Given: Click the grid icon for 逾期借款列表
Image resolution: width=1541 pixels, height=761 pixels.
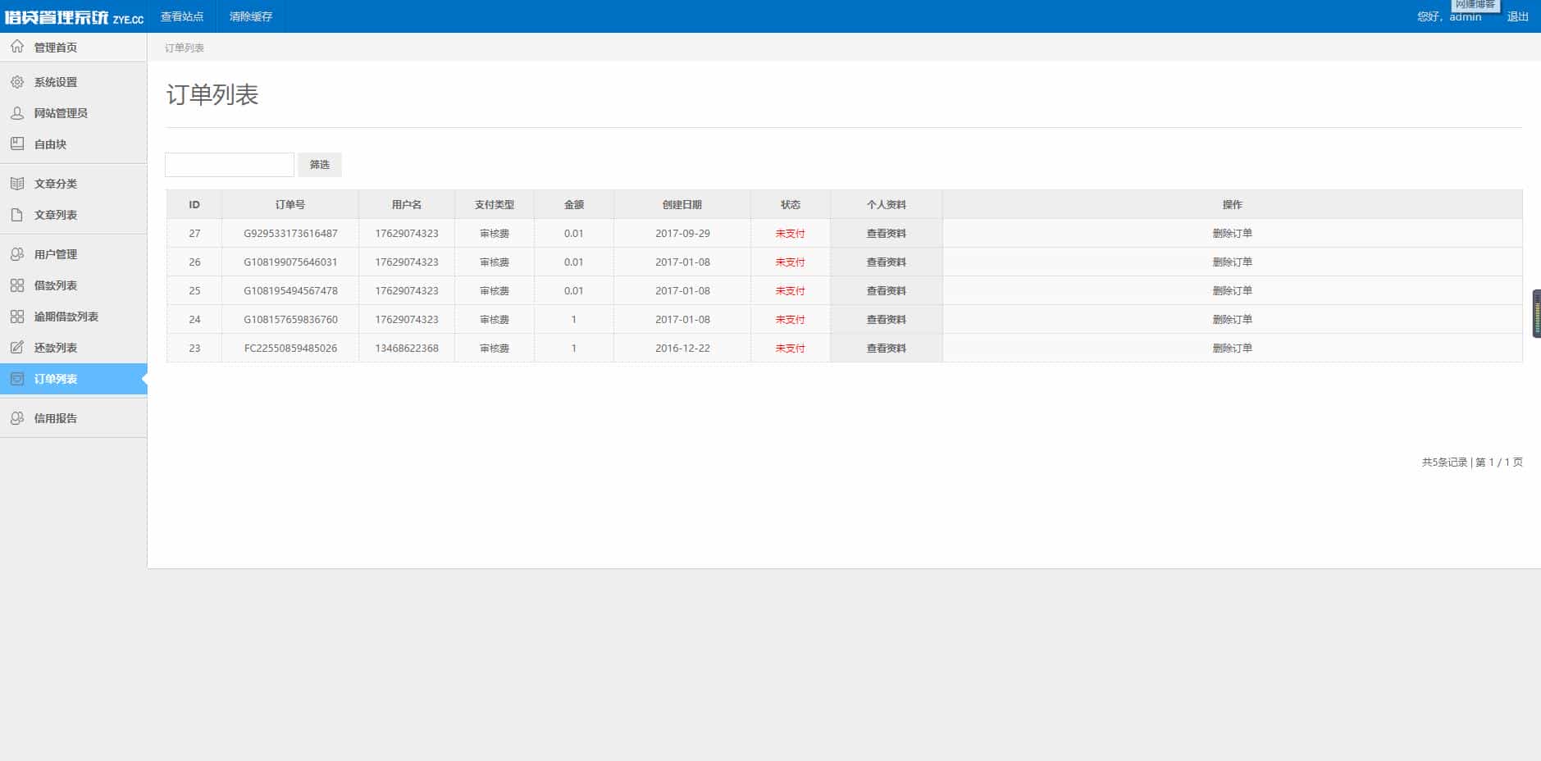Looking at the screenshot, I should point(17,317).
